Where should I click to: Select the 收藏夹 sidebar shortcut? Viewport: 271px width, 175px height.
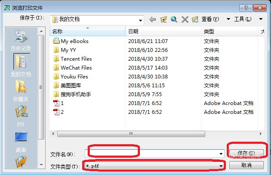pos(21,91)
